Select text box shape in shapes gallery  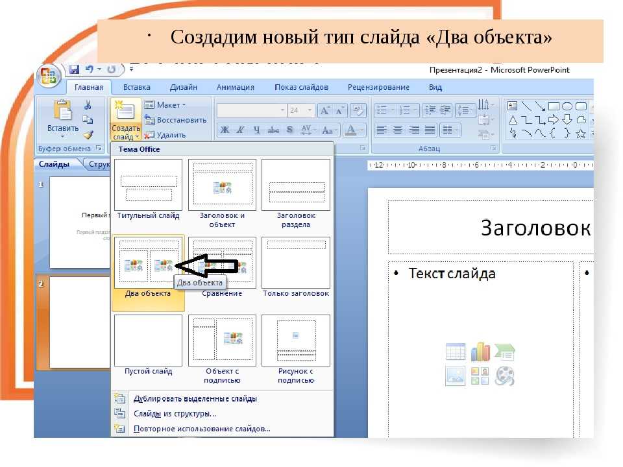pyautogui.click(x=513, y=106)
